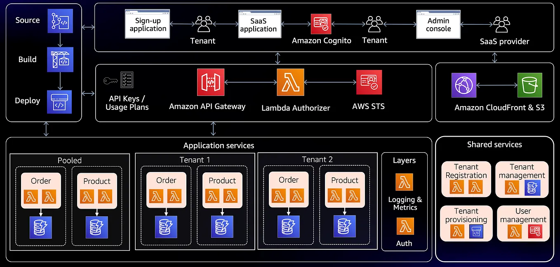Click the Tenant provisioning service block
Viewport: 560px width, 267px height.
(466, 223)
